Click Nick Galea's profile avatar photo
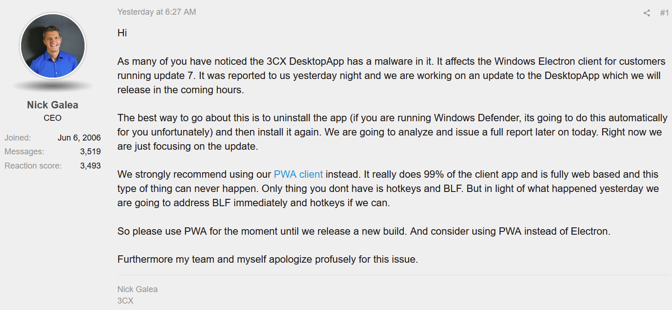Image resolution: width=672 pixels, height=310 pixels. pos(53,46)
